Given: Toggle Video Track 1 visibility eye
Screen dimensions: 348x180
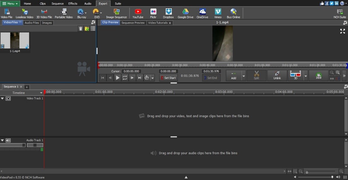Looking at the screenshot, I should 8,98.
